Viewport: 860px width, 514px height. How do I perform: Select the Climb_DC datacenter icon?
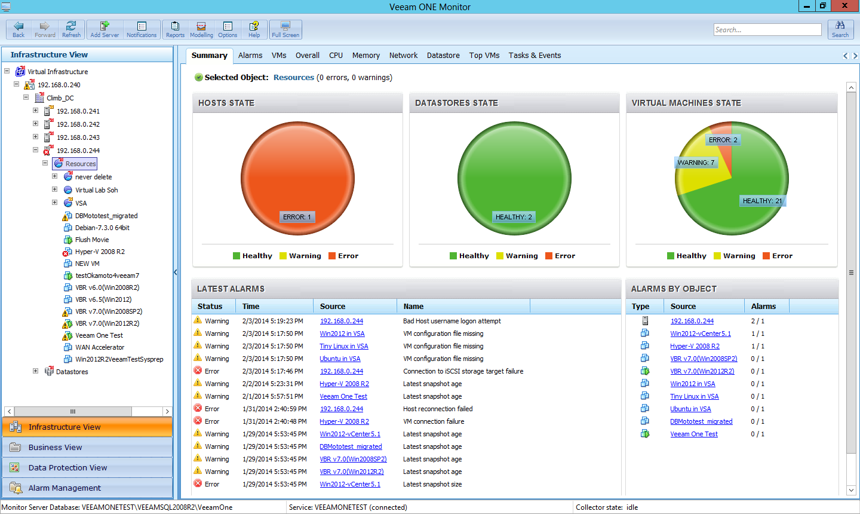point(40,97)
